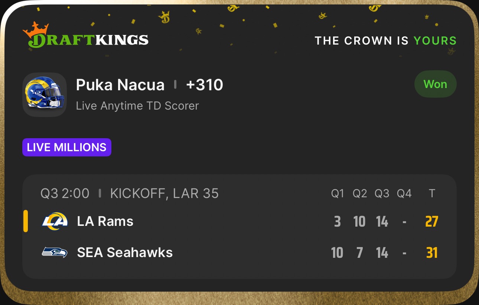The image size is (479, 305).
Task: Click the LIVE MILLIONS purple badge
Action: 67,147
